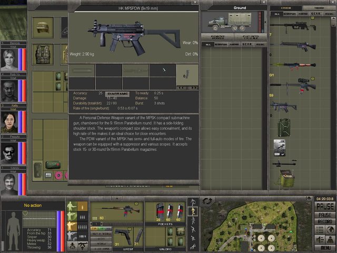Image resolution: width=337 pixels, height=253 pixels.
Task: Click the left arrow under attachment slots
Action: pos(182,87)
